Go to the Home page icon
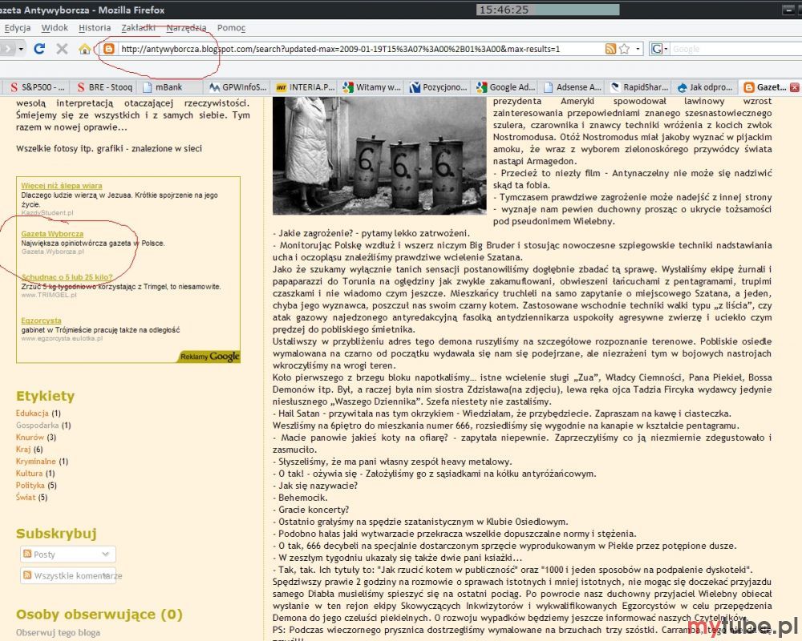Screen dimensions: 802x641 coord(85,49)
